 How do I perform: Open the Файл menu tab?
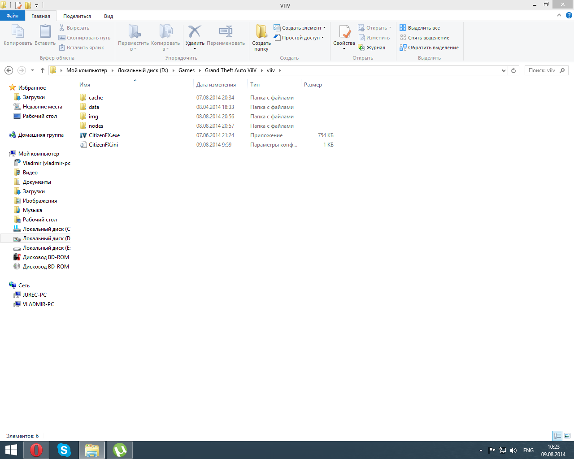click(13, 16)
